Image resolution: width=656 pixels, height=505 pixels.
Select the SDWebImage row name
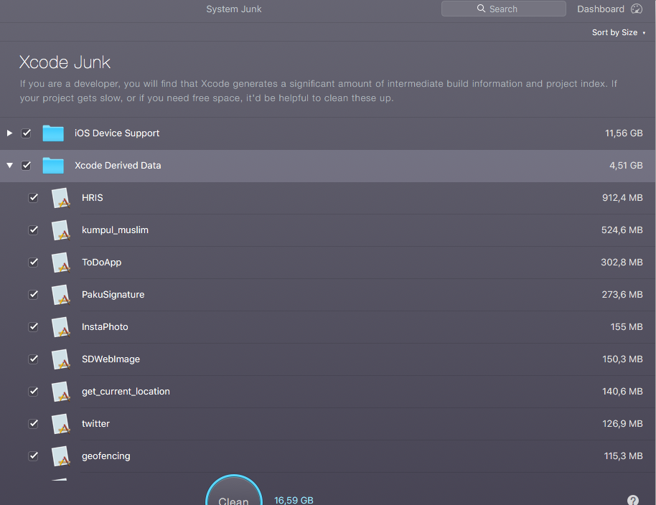click(111, 359)
